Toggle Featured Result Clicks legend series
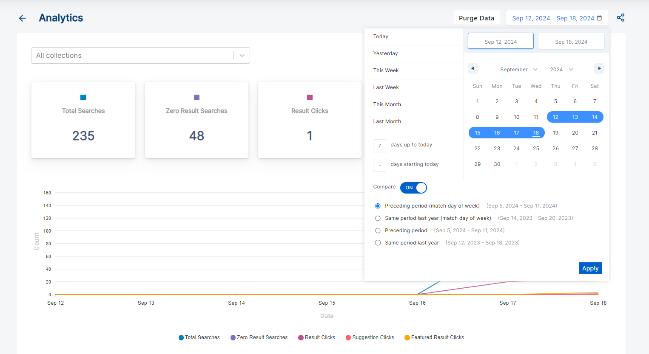 tap(434, 337)
